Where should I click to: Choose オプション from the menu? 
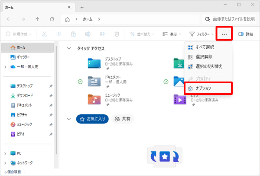point(208,88)
